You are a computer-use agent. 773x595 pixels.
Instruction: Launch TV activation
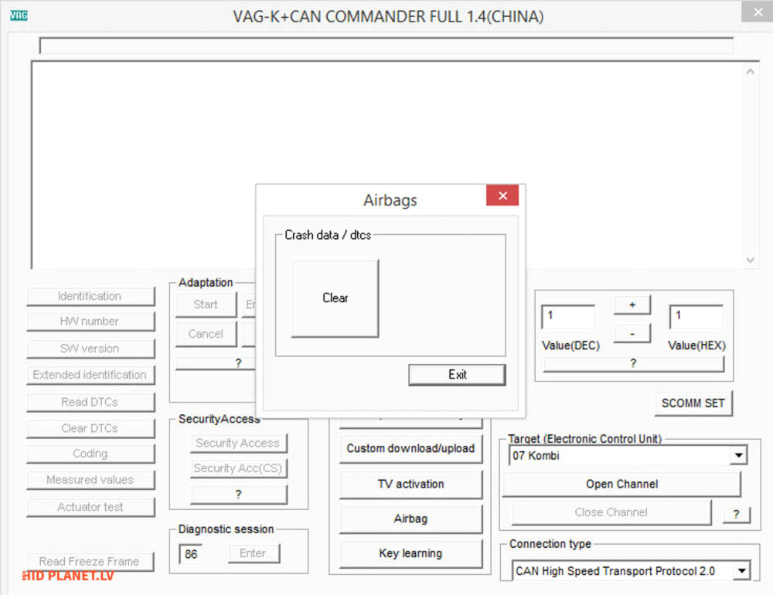point(410,484)
